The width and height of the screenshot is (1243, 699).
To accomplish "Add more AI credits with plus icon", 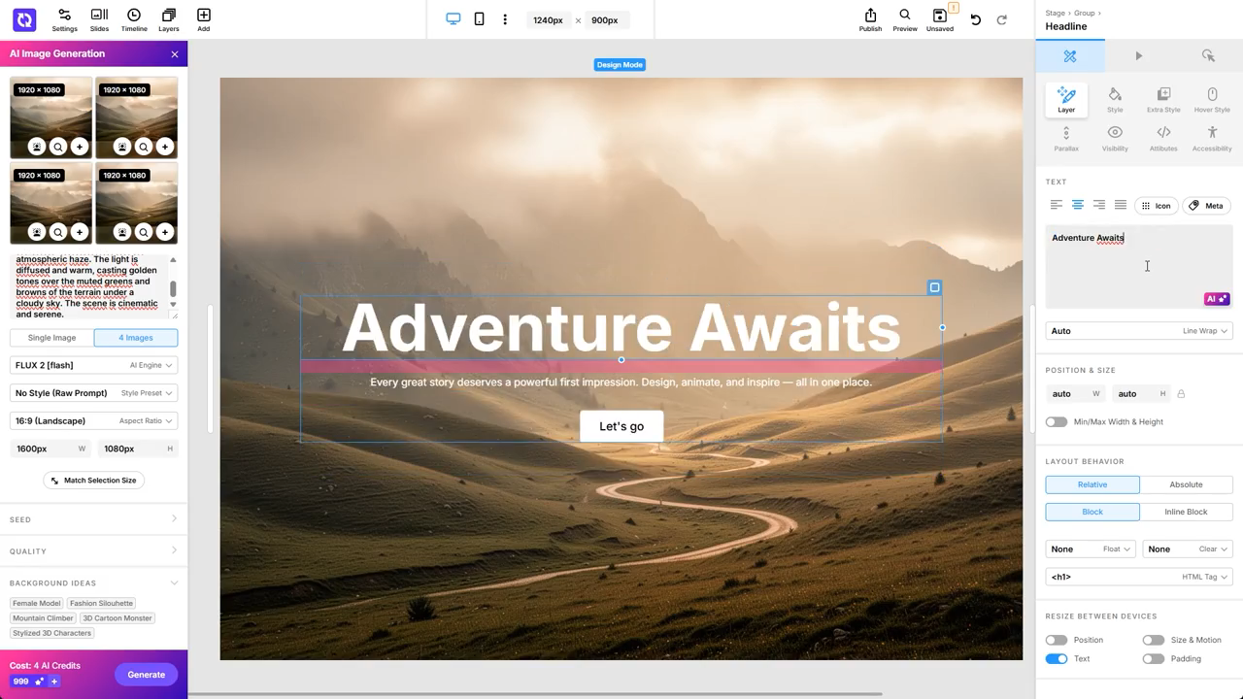I will coord(54,682).
